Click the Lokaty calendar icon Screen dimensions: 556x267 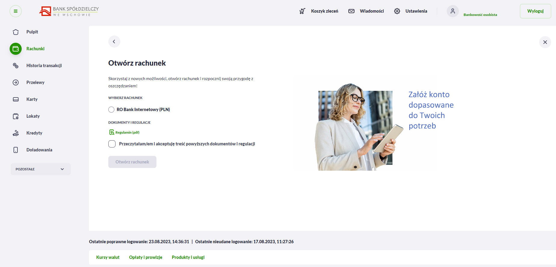[x=16, y=116]
